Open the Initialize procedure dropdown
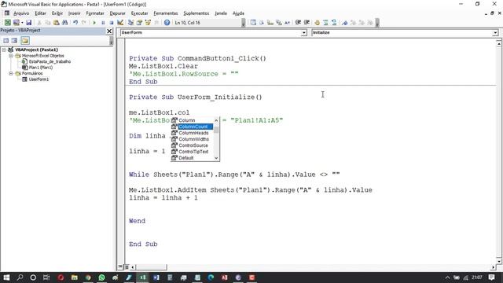 click(x=495, y=33)
